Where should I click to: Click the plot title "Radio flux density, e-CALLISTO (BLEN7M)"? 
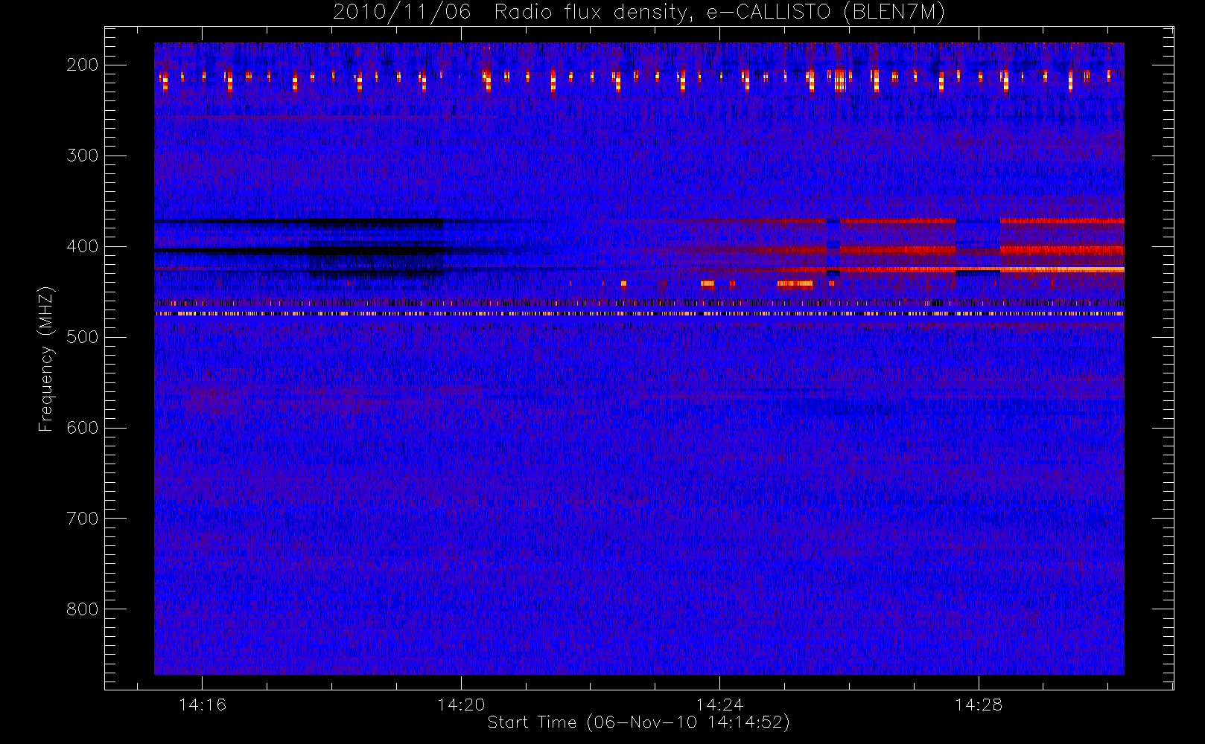click(x=719, y=13)
